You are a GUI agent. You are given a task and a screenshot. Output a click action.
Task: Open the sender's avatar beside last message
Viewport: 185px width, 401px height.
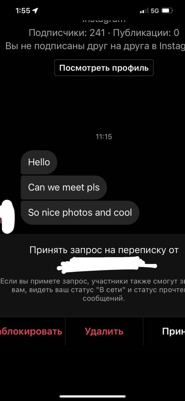pyautogui.click(x=7, y=216)
